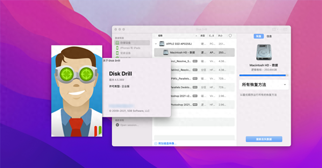The width and height of the screenshot is (322, 168).
Task: Collapse the APPLE SSD AP0256J disclosure arrow
Action: tap(156, 44)
